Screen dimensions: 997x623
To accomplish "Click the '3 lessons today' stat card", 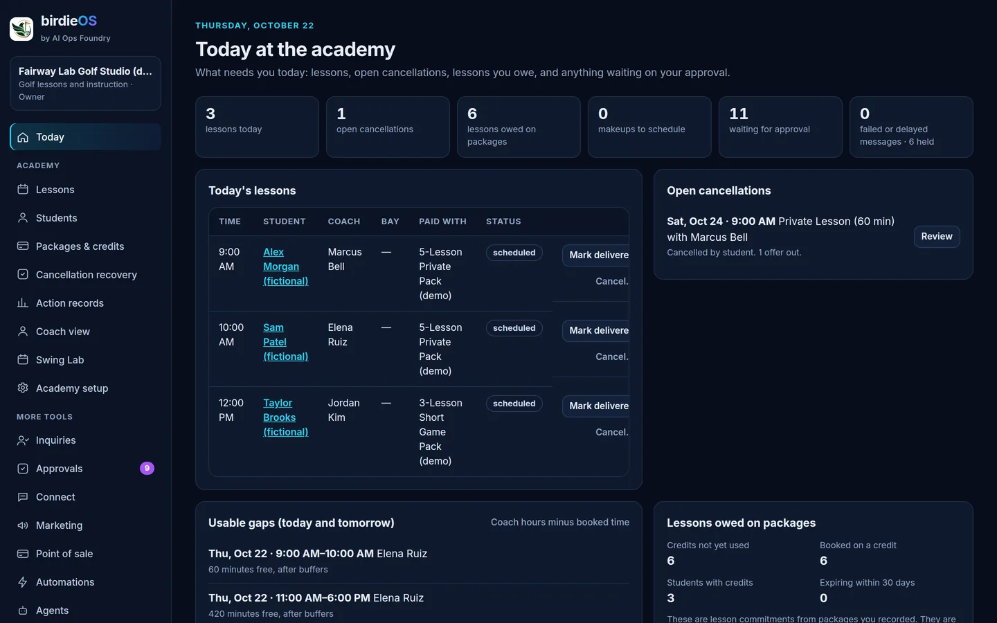I will coord(257,127).
